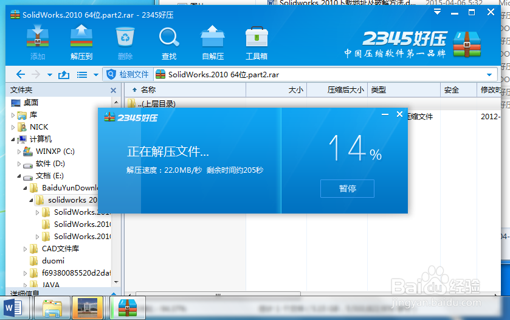Close the 文件夹 folder pane

[113, 90]
